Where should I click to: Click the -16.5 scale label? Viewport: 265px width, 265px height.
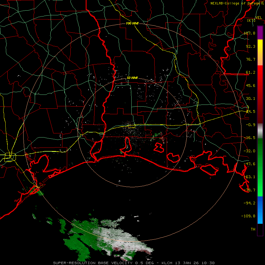click(x=250, y=138)
